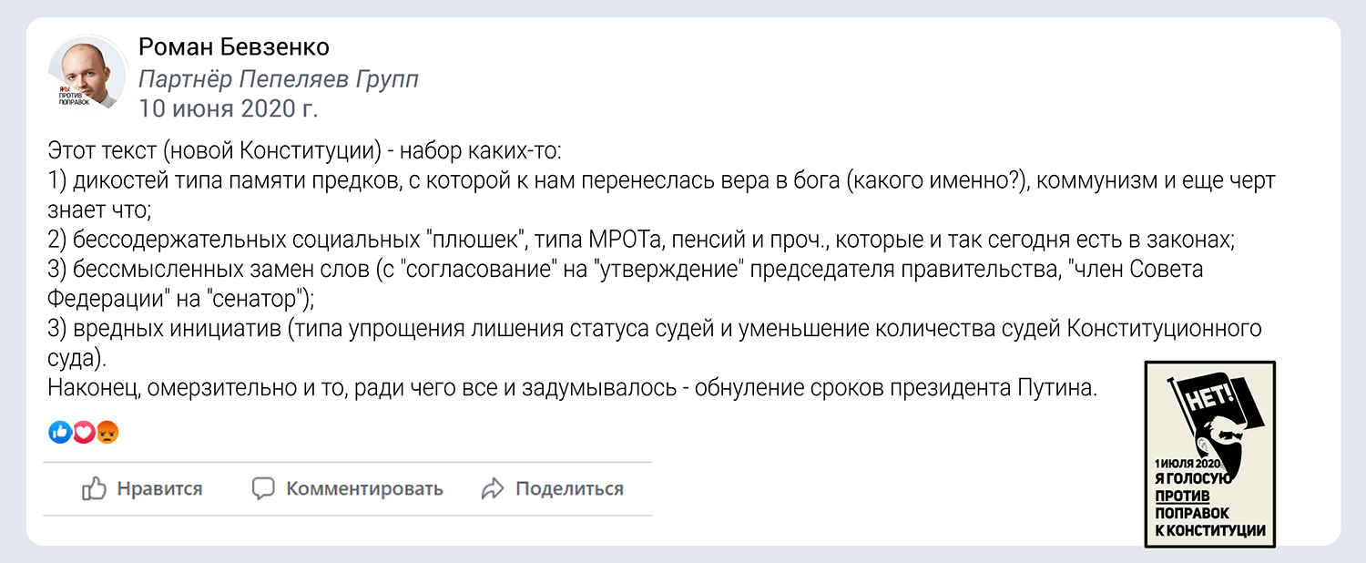Click the share arrow icon
Viewport: 1366px width, 563px height.
pos(493,489)
